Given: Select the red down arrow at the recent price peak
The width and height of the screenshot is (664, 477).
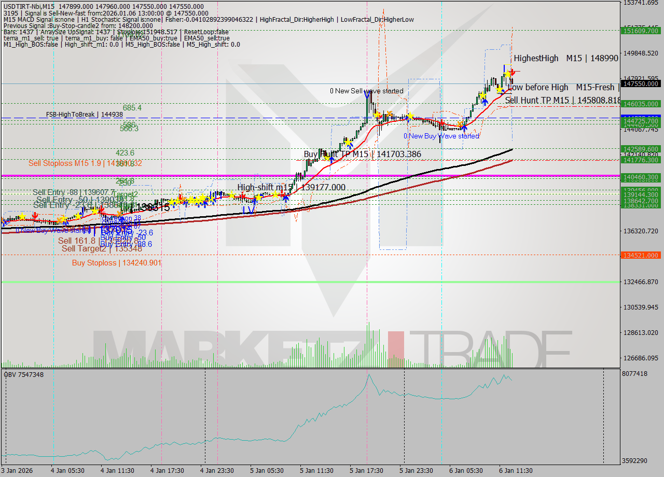Looking at the screenshot, I should tap(513, 72).
